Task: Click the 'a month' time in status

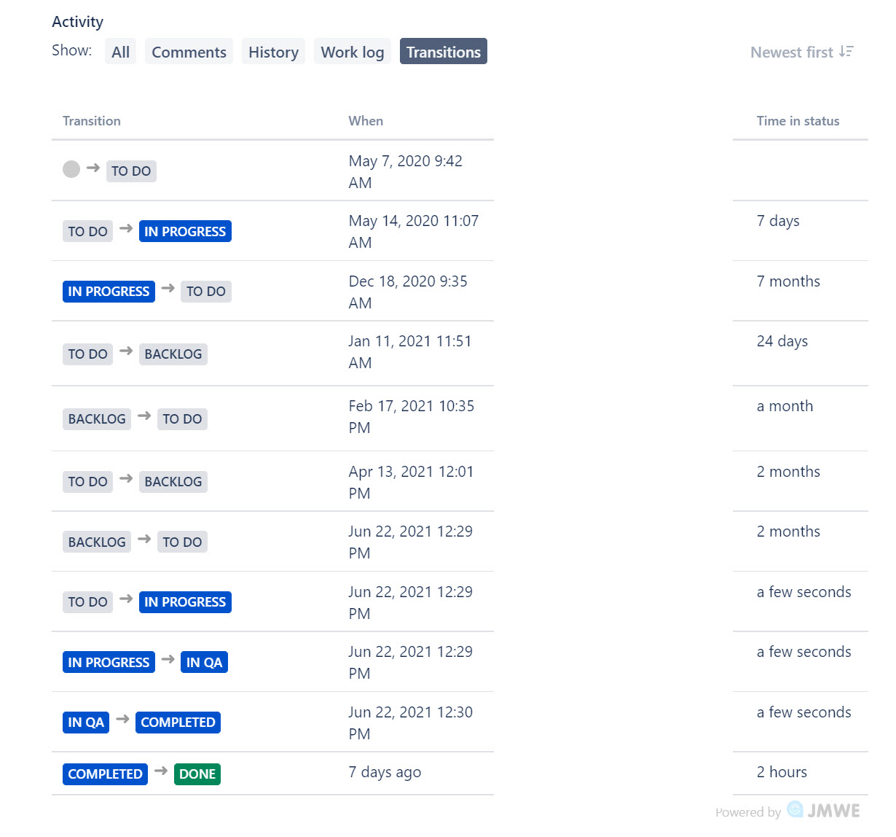Action: pos(785,406)
